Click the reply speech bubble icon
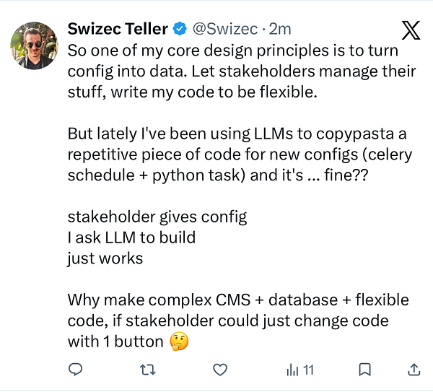 [76, 370]
